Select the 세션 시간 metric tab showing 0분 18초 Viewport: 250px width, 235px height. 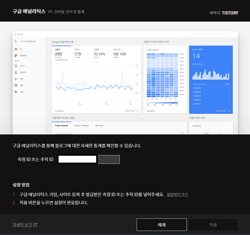(120, 54)
